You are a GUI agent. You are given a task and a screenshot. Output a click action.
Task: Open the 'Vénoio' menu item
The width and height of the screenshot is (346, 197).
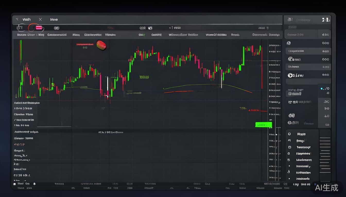coord(110,35)
